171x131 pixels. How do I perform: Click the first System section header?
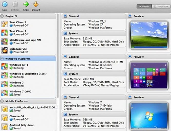(x=73, y=33)
